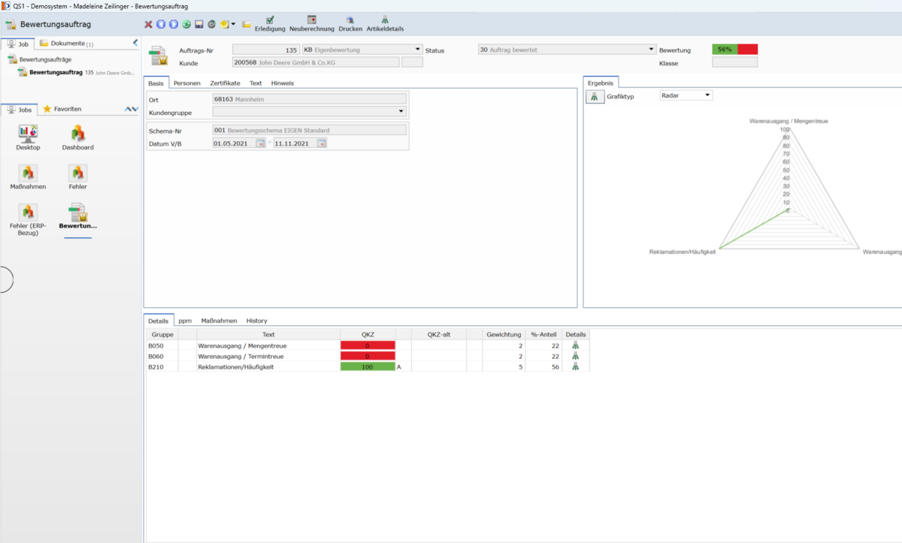Viewport: 902px width, 543px height.
Task: Switch to the ppm tab
Action: [x=185, y=321]
